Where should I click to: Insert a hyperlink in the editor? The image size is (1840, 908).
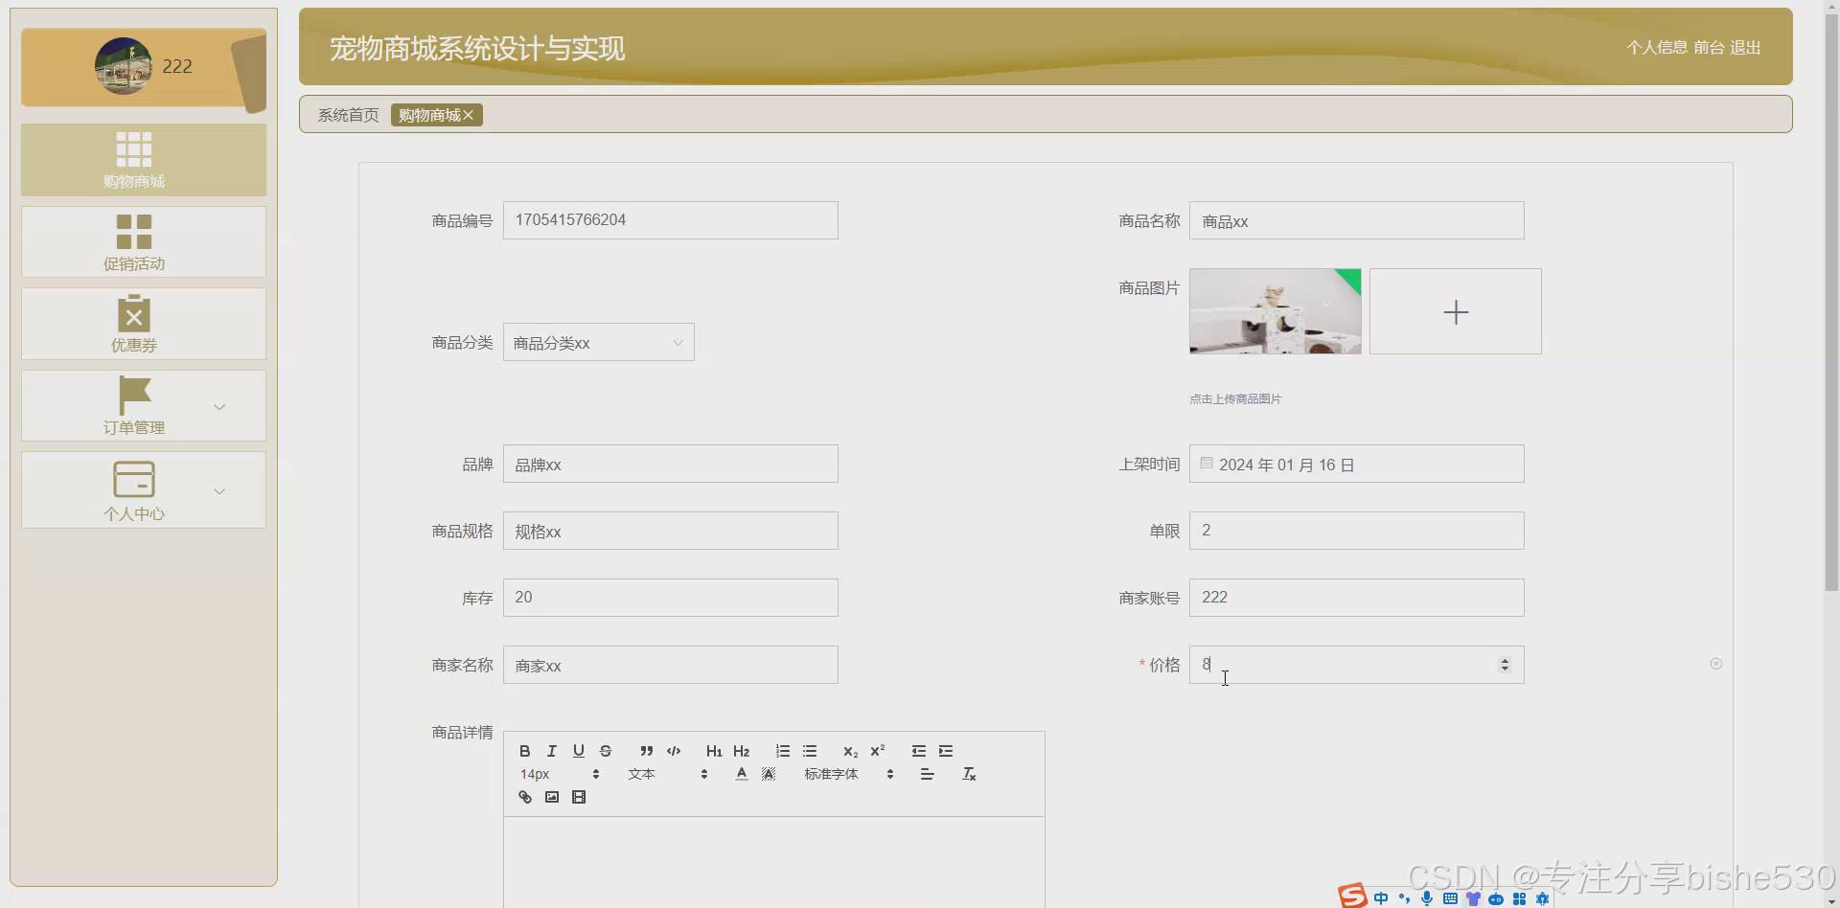point(524,797)
